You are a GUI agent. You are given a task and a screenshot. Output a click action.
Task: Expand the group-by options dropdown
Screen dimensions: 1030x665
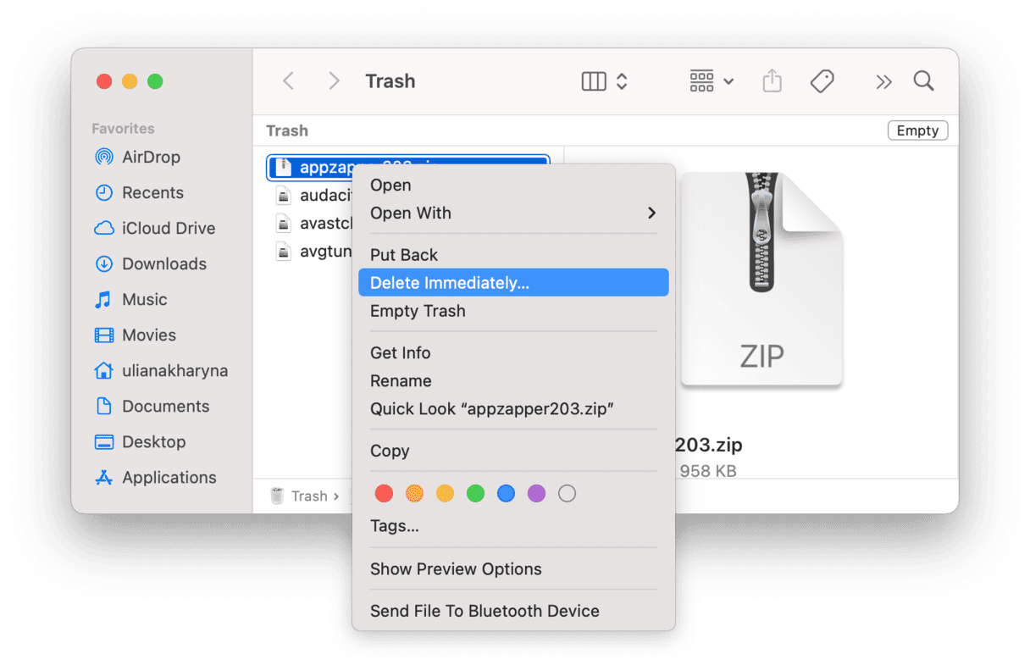(x=711, y=81)
